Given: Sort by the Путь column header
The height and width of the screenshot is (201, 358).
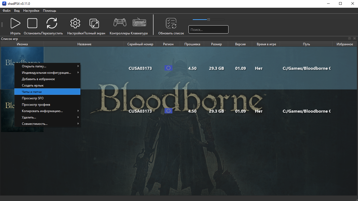Looking at the screenshot, I should (306, 44).
